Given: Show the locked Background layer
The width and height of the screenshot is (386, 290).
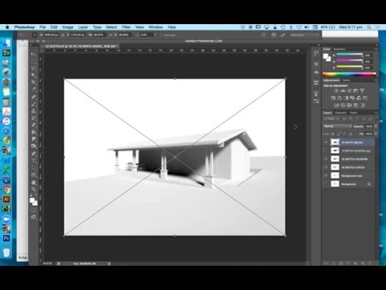Looking at the screenshot, I should (x=326, y=184).
